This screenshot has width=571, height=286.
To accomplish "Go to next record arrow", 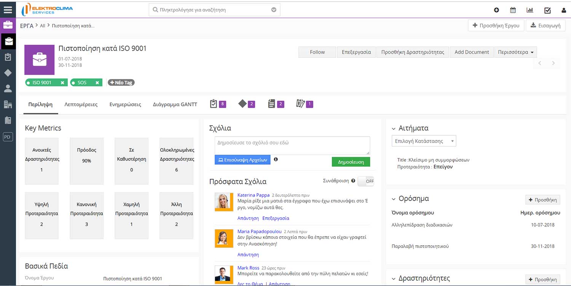I will tap(553, 63).
